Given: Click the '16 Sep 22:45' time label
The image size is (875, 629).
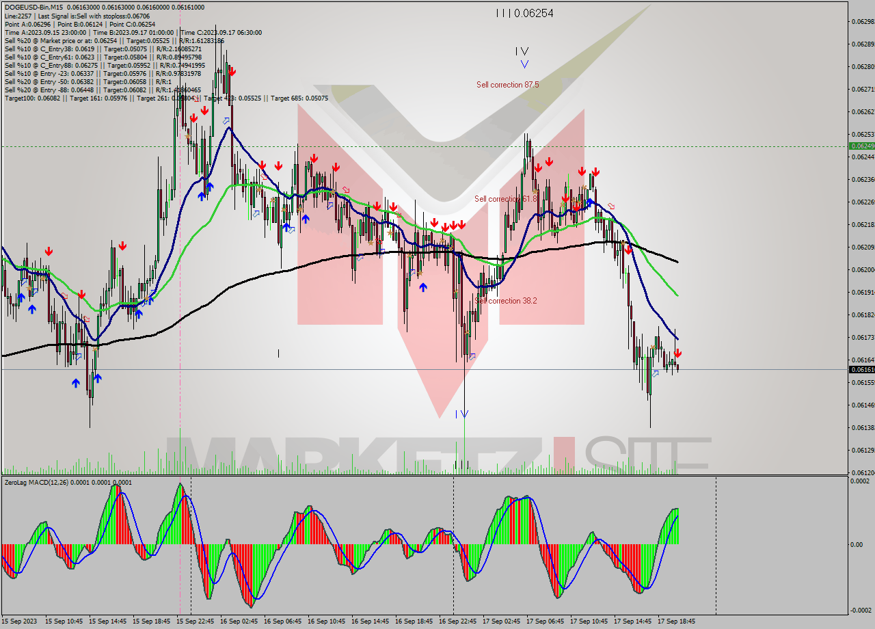Looking at the screenshot, I should 457,621.
